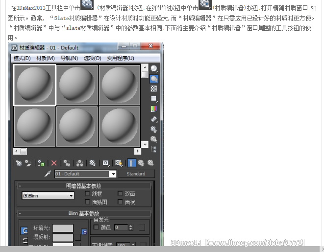Click red X Reset Map icon
The width and height of the screenshot is (324, 252).
click(x=54, y=163)
